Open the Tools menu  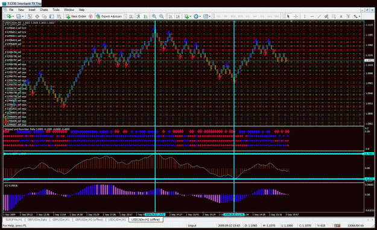click(x=55, y=10)
